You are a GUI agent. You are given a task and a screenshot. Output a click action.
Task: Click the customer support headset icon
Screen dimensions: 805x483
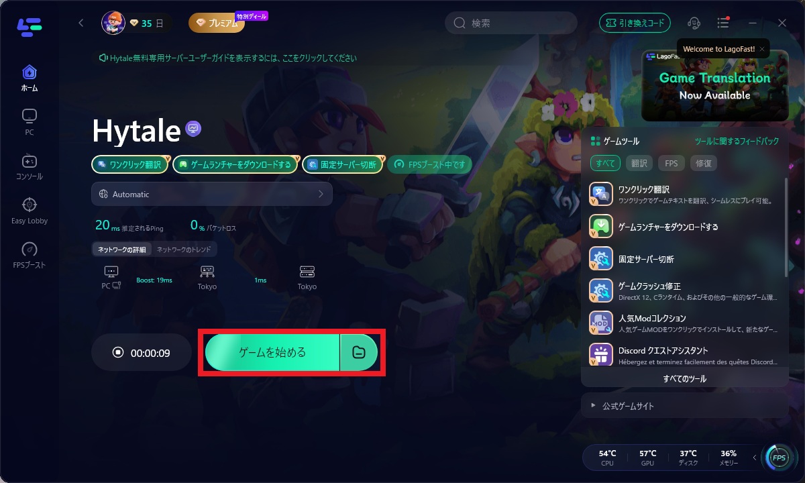[x=695, y=23]
